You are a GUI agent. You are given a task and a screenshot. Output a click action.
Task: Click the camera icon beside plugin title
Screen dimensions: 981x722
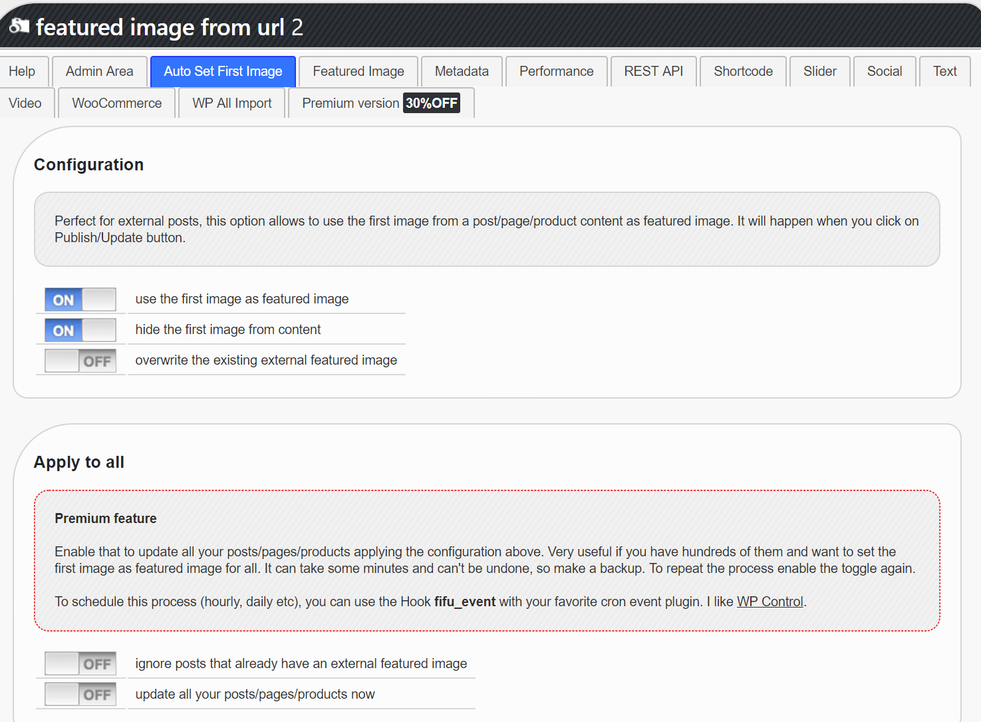19,26
